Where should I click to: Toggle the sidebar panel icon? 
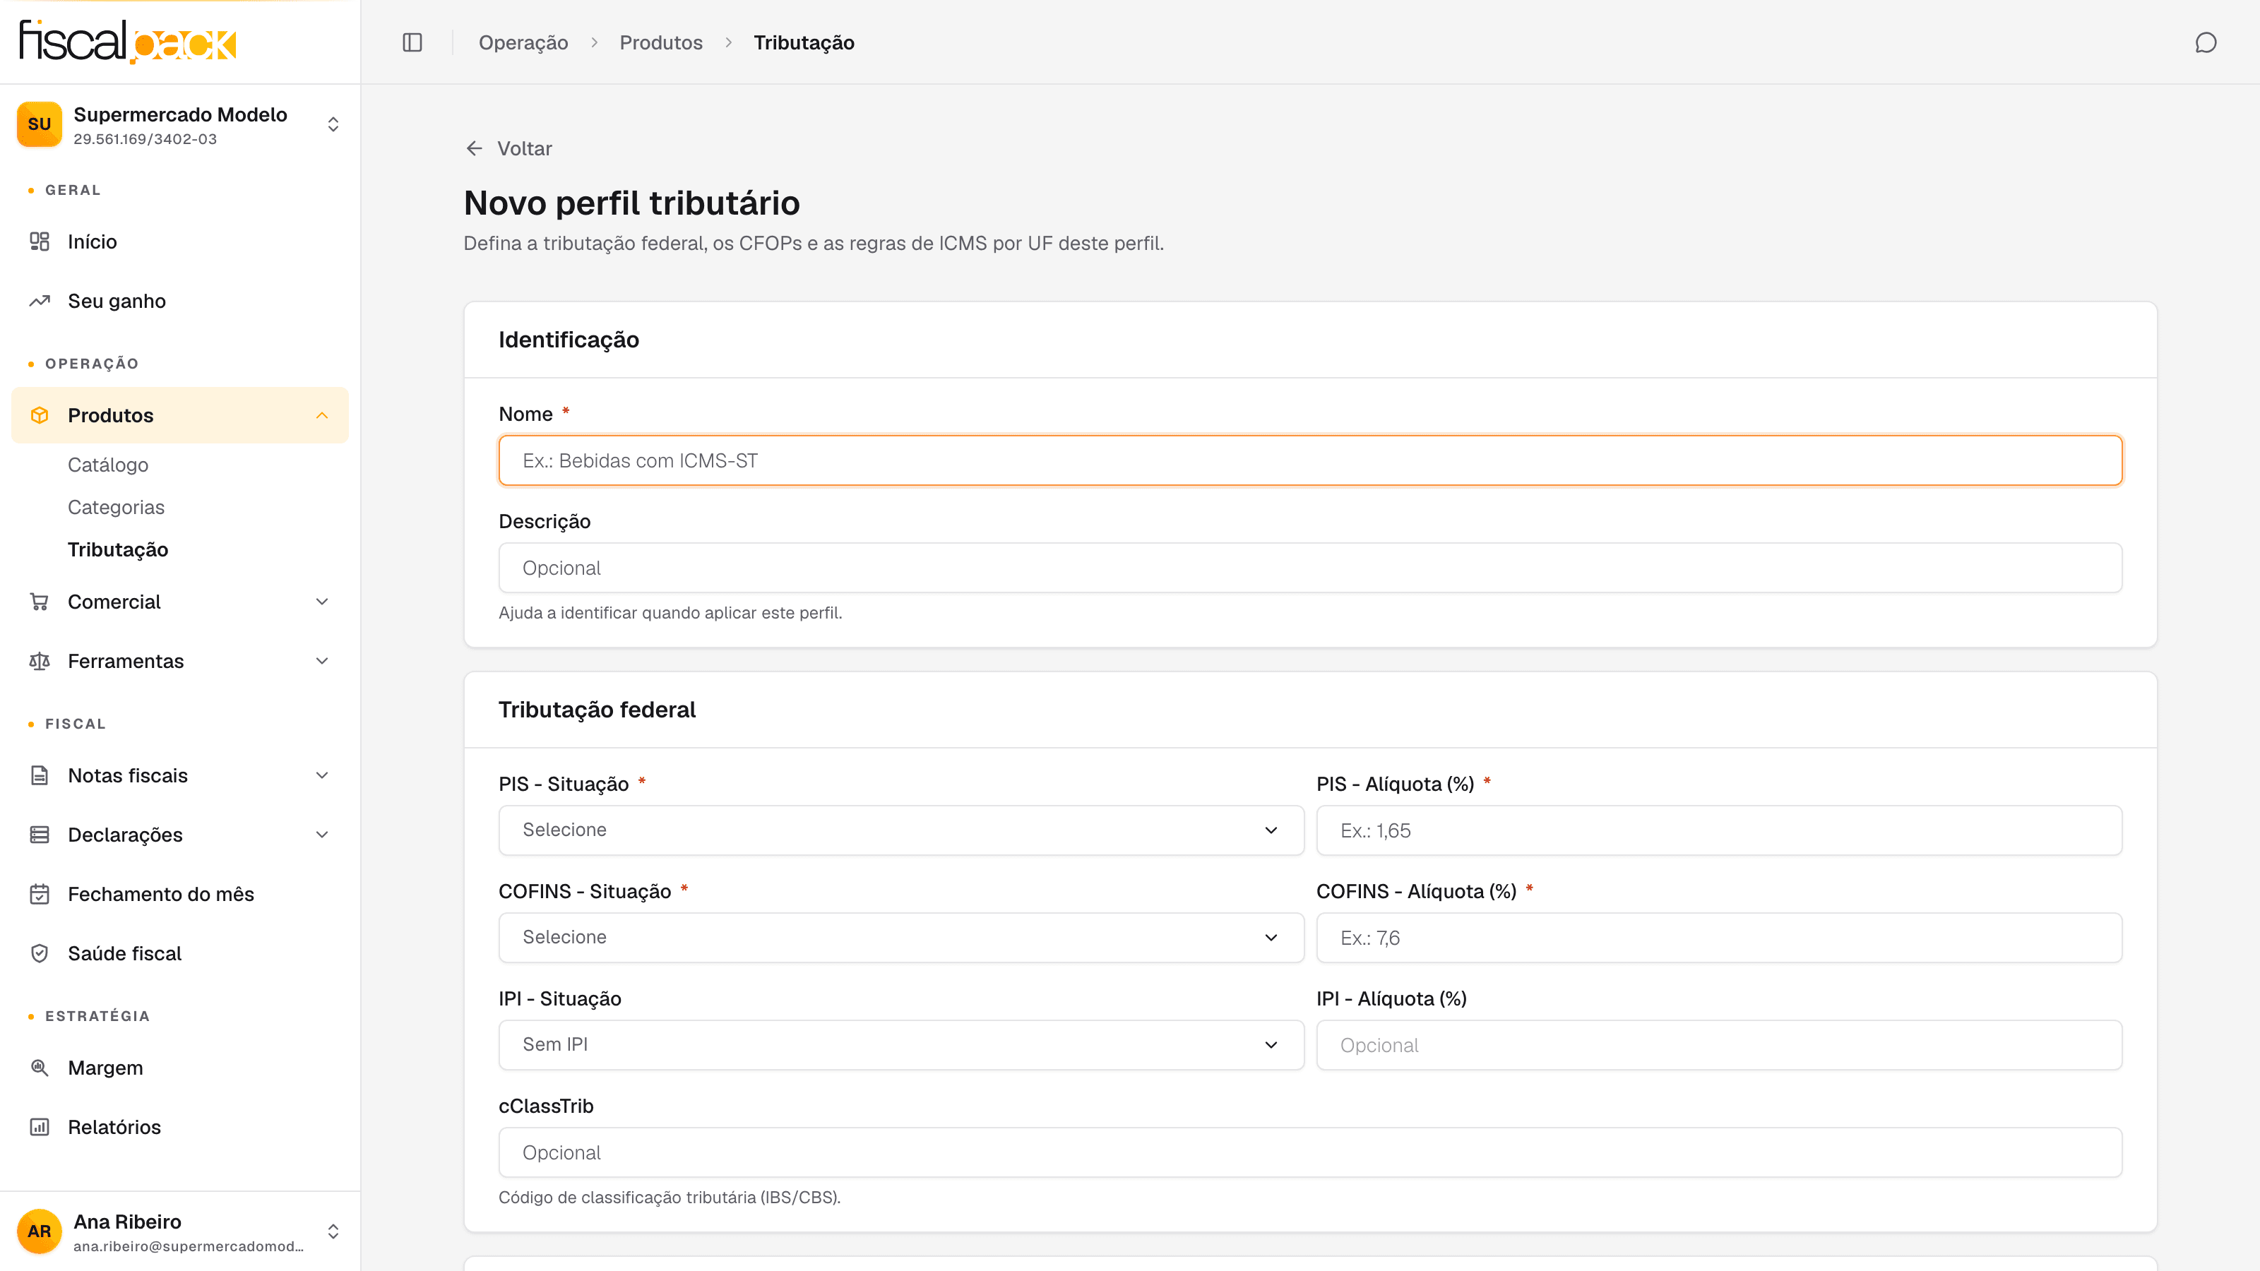(x=412, y=42)
